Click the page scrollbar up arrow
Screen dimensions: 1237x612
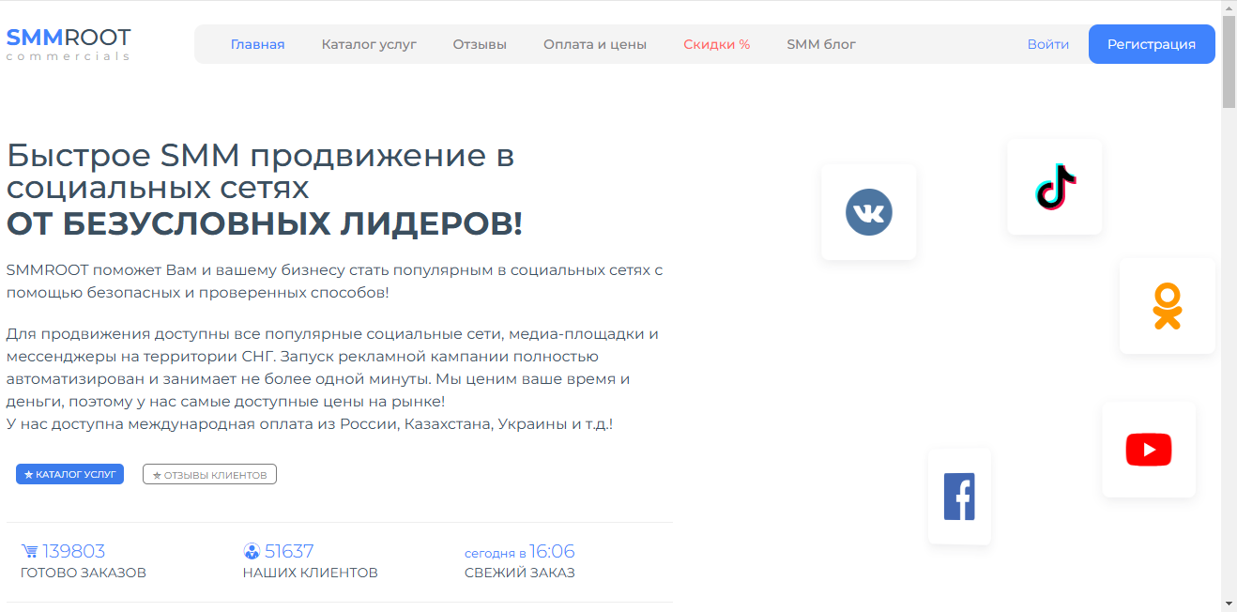(x=1229, y=8)
